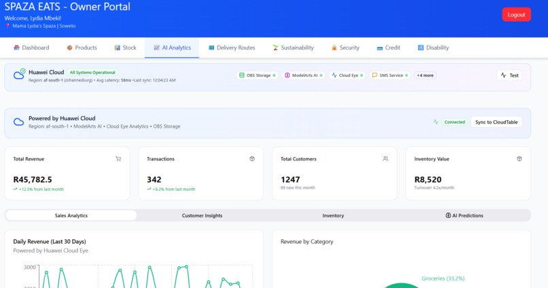
Task: Click the Test button
Action: click(509, 75)
